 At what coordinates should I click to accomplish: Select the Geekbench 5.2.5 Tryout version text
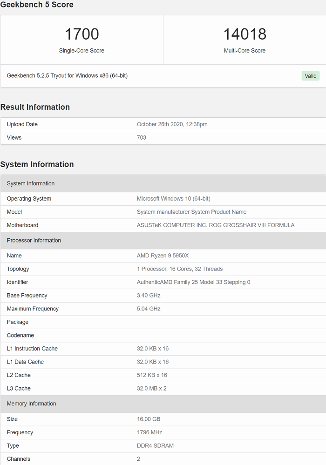pos(67,75)
